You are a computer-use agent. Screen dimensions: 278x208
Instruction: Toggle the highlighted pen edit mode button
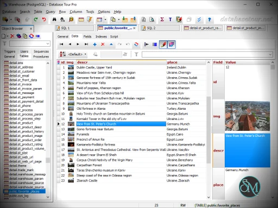click(x=163, y=45)
